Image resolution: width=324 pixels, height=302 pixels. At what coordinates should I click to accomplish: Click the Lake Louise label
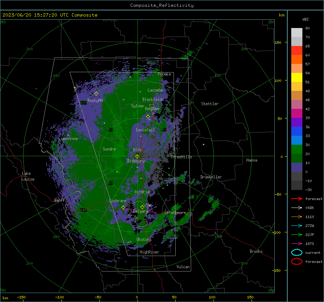[x=28, y=176]
